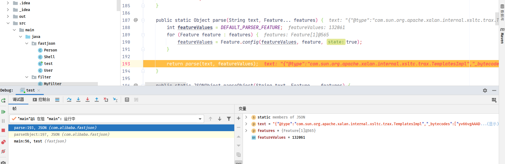This screenshot has height=164, width=505.
Task: Hide the Debug tool window
Action: point(494,90)
